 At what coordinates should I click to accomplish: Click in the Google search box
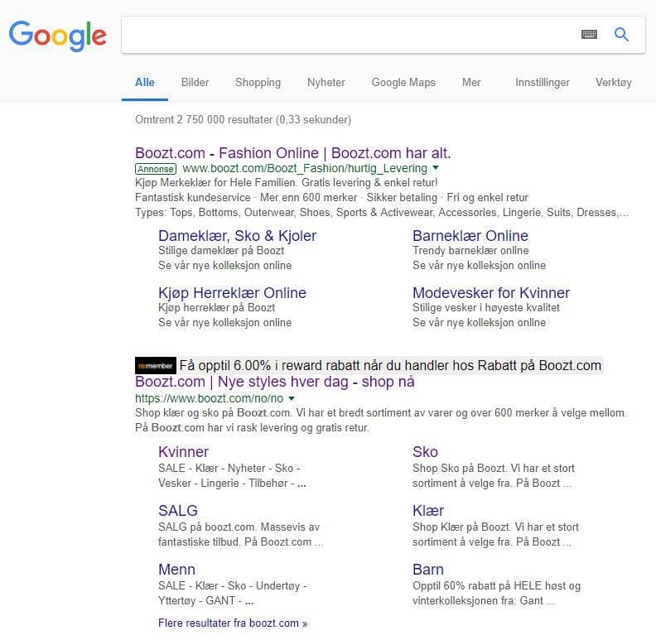point(348,34)
